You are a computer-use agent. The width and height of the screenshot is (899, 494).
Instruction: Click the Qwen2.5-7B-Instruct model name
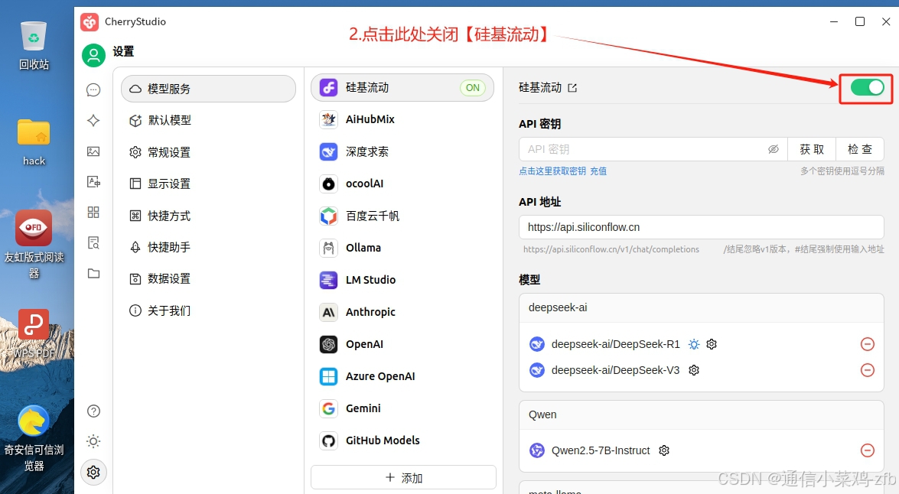pos(601,450)
